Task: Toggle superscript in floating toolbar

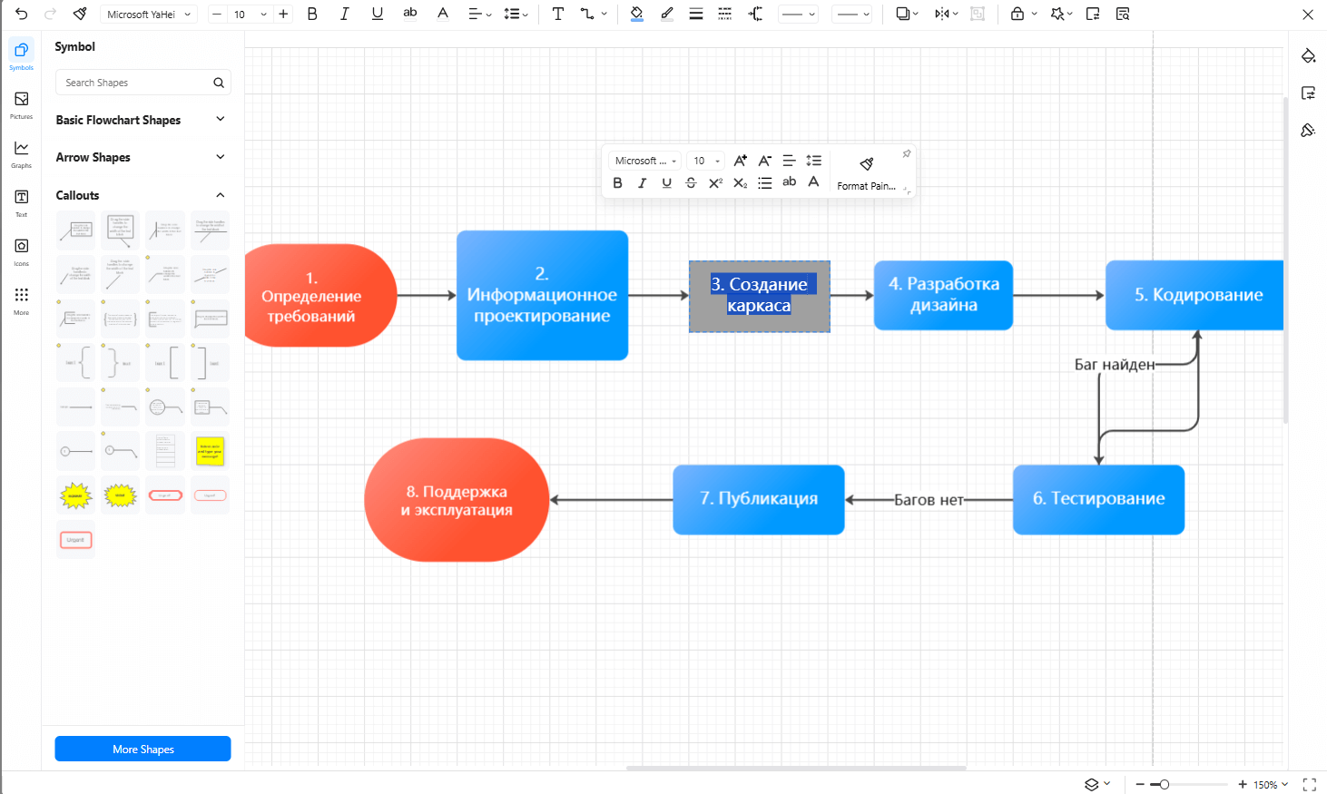Action: [715, 182]
